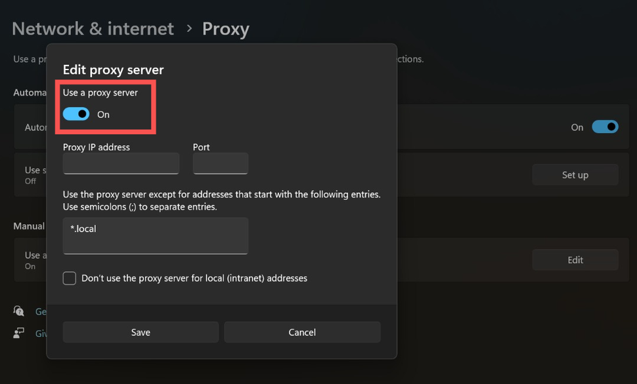Open the Give feedback link
This screenshot has height=384, width=637.
pos(41,333)
